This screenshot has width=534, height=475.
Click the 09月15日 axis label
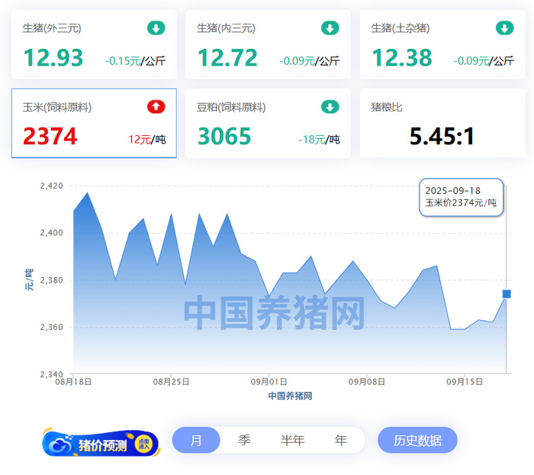pyautogui.click(x=465, y=382)
